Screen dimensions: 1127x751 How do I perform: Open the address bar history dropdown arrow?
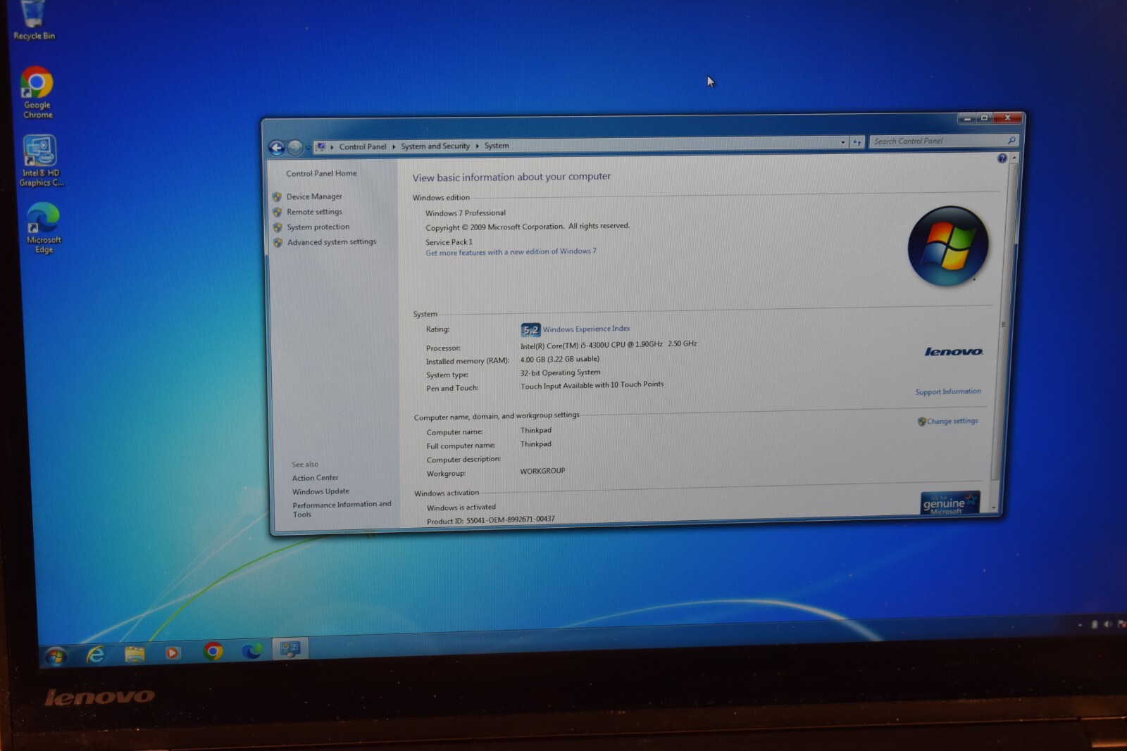(842, 142)
